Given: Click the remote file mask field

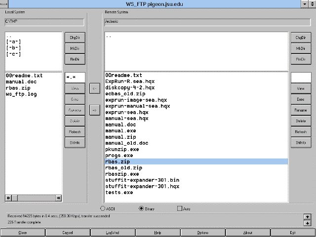Looking at the screenshot, I should [x=301, y=78].
